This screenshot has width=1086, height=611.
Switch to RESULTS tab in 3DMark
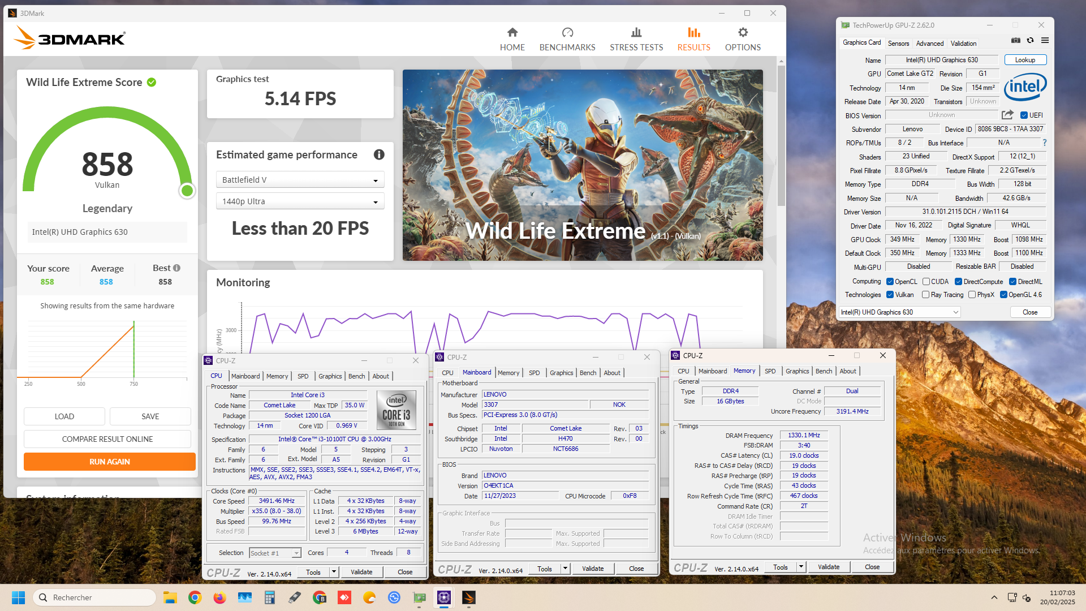[x=694, y=38]
